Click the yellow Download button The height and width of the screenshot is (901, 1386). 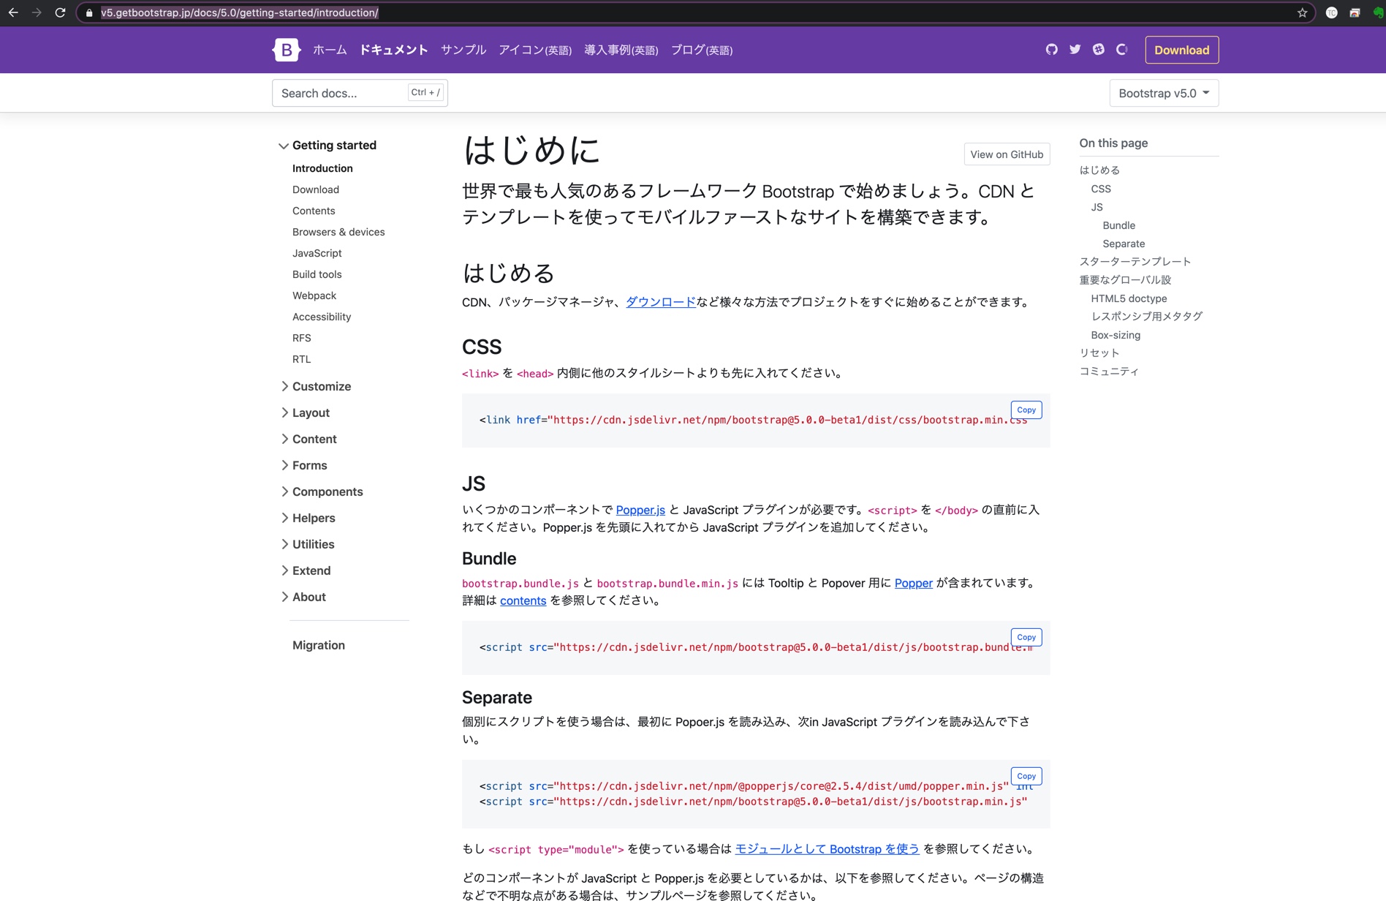click(x=1181, y=50)
